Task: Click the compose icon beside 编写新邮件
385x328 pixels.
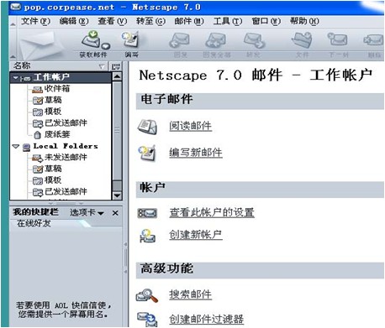Action: [x=147, y=153]
